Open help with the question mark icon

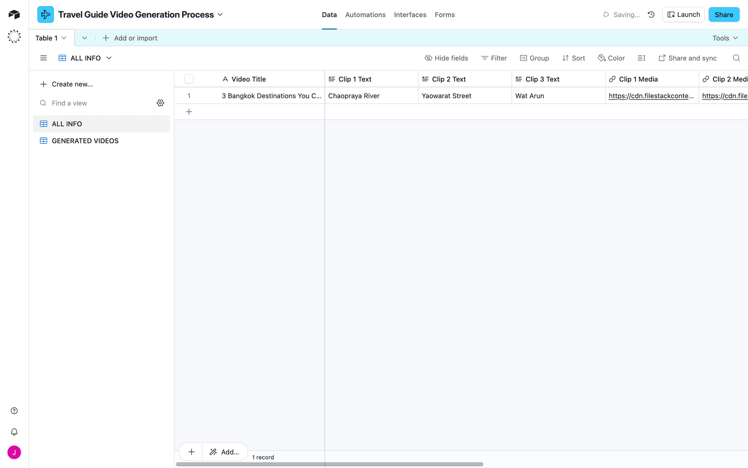click(x=14, y=411)
